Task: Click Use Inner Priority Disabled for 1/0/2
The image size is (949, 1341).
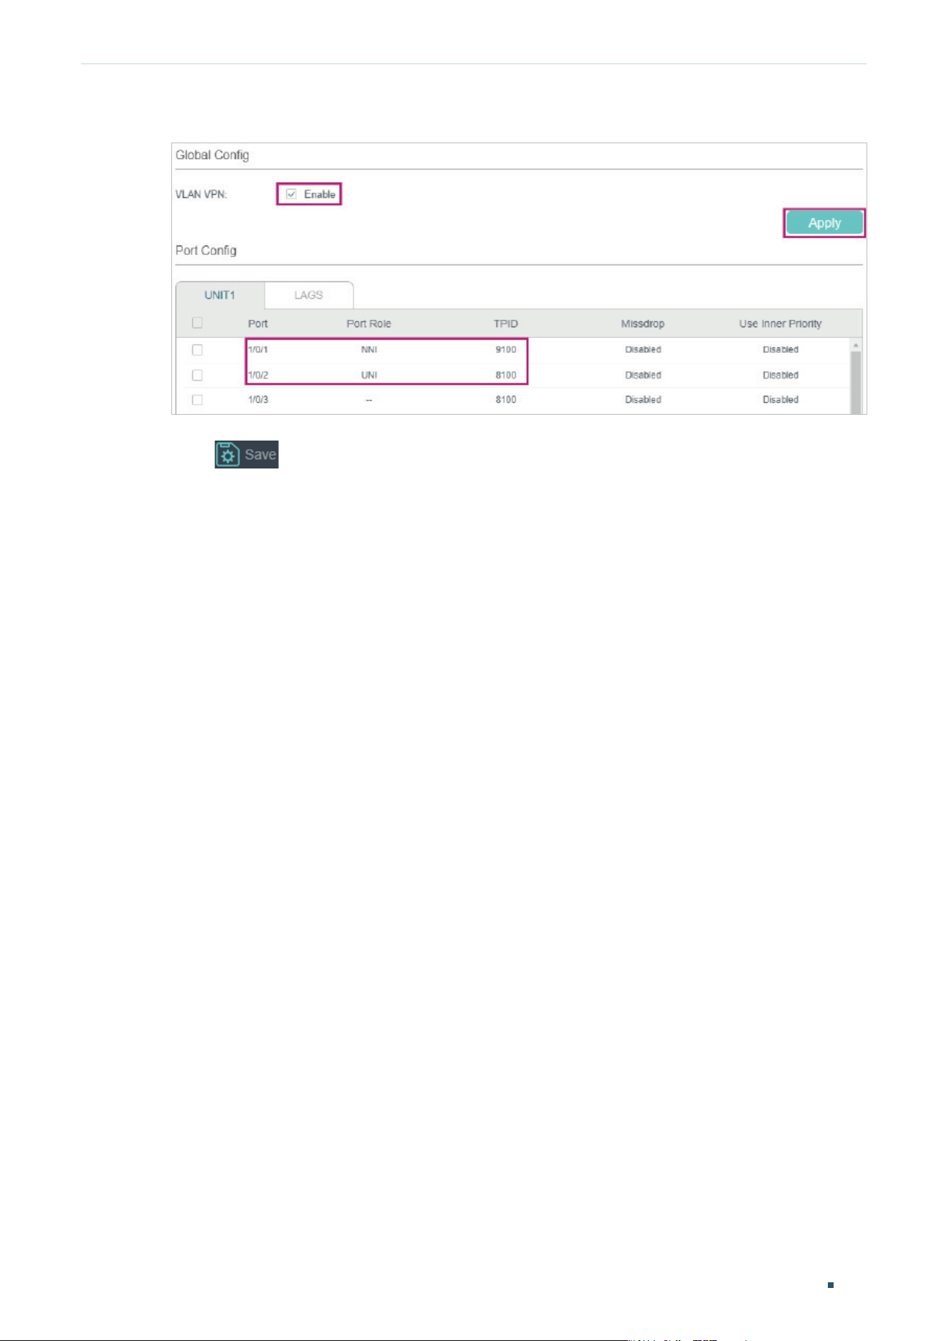Action: (781, 375)
